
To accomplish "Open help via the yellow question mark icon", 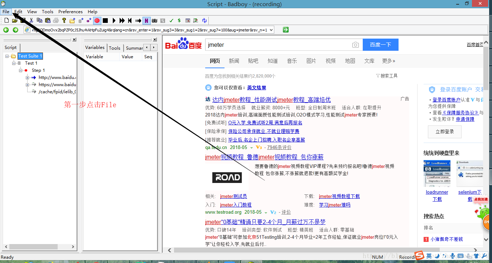I will [64, 20].
